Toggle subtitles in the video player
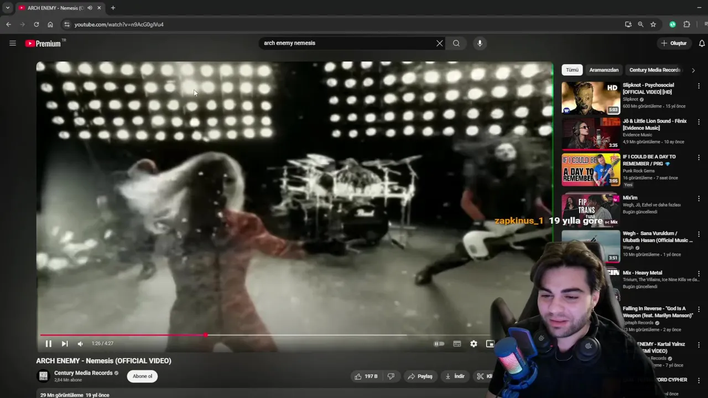708x398 pixels. [457, 344]
